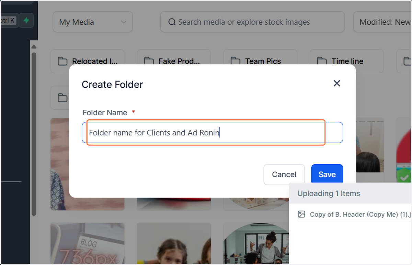Viewport: 412px width, 265px height.
Task: Close the Create Folder dialog with X
Action: (337, 83)
